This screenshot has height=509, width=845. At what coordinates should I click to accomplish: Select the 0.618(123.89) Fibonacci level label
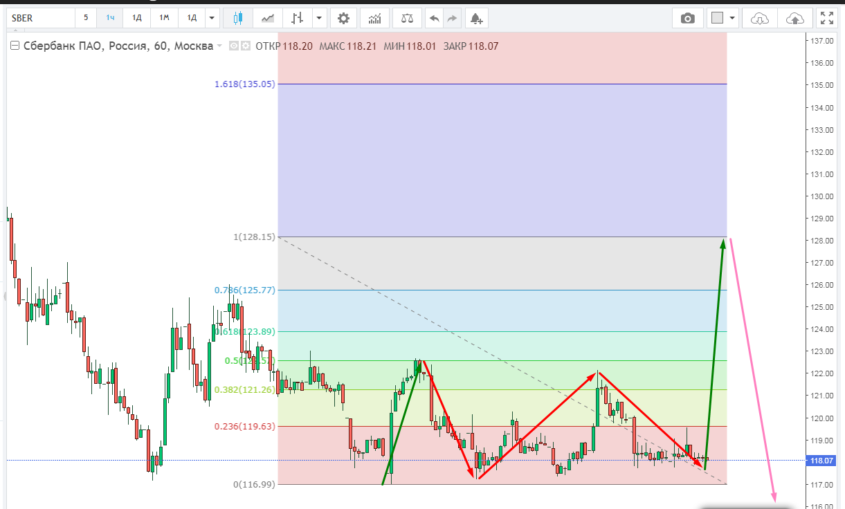point(245,332)
